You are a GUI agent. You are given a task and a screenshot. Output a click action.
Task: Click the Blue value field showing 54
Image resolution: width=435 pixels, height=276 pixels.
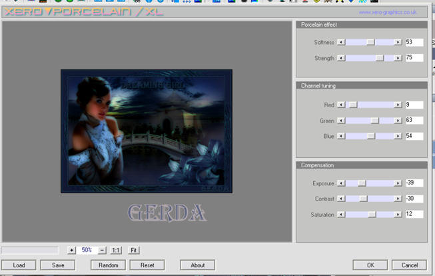pyautogui.click(x=414, y=136)
